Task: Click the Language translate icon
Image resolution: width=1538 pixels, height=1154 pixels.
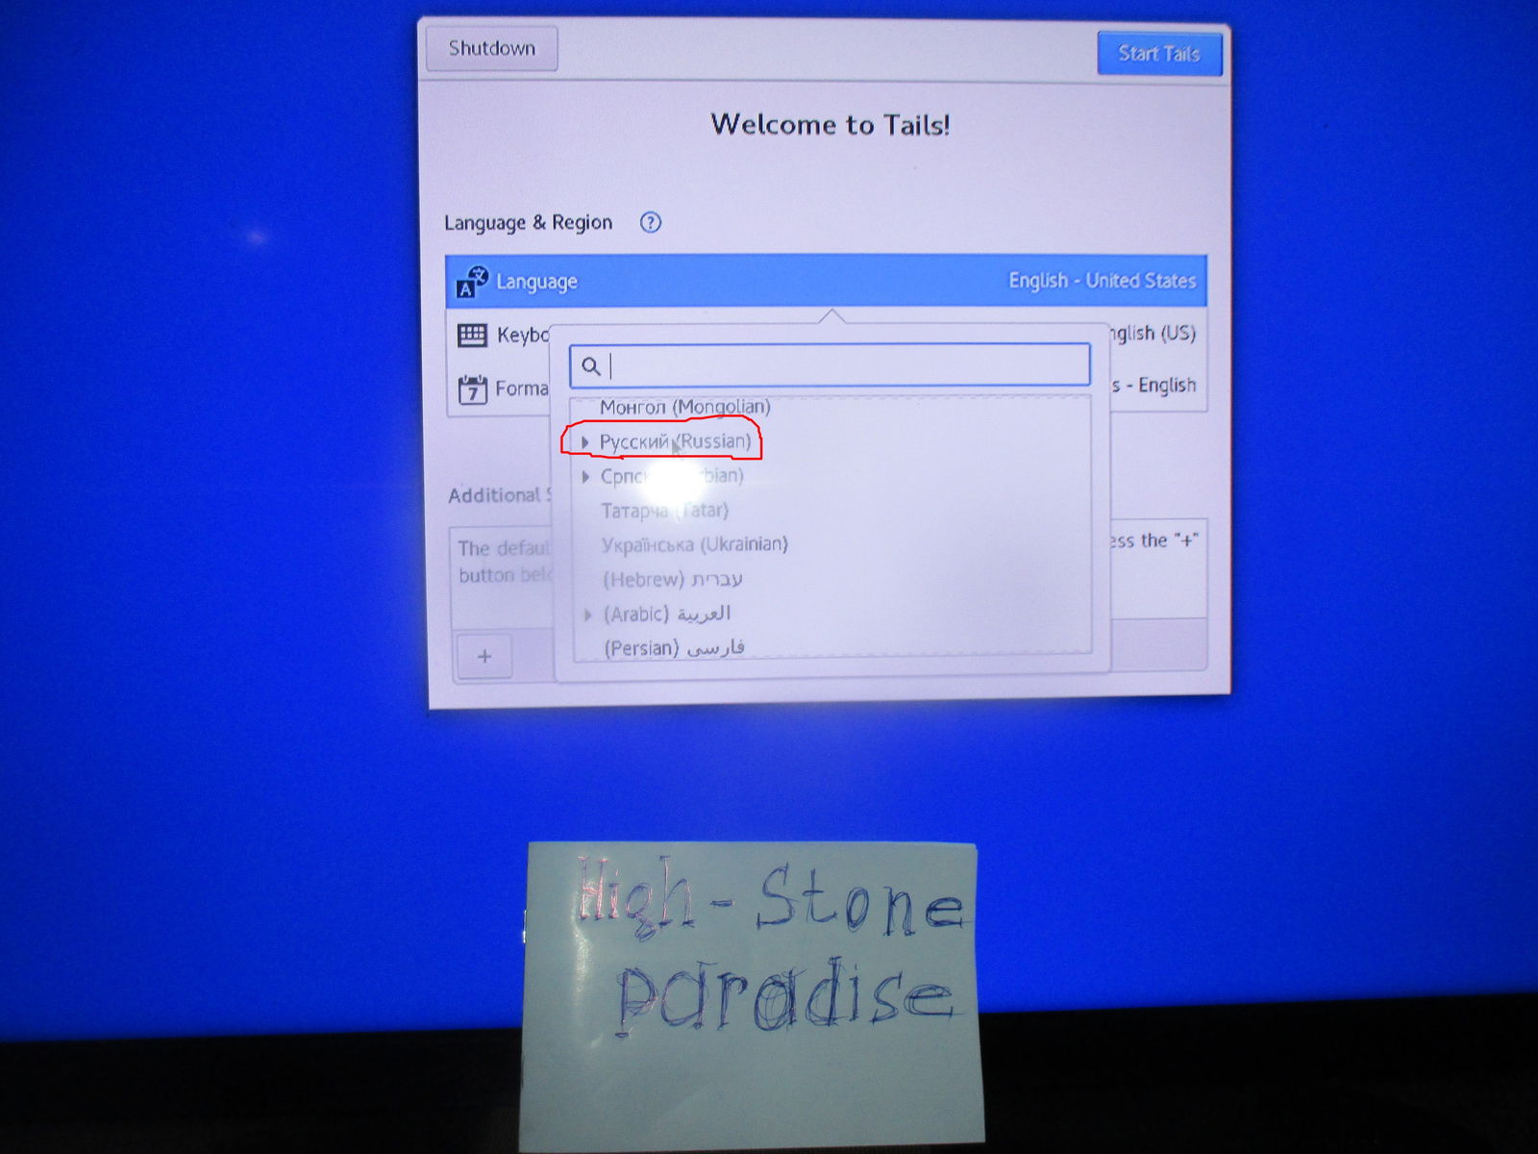Action: 472,282
